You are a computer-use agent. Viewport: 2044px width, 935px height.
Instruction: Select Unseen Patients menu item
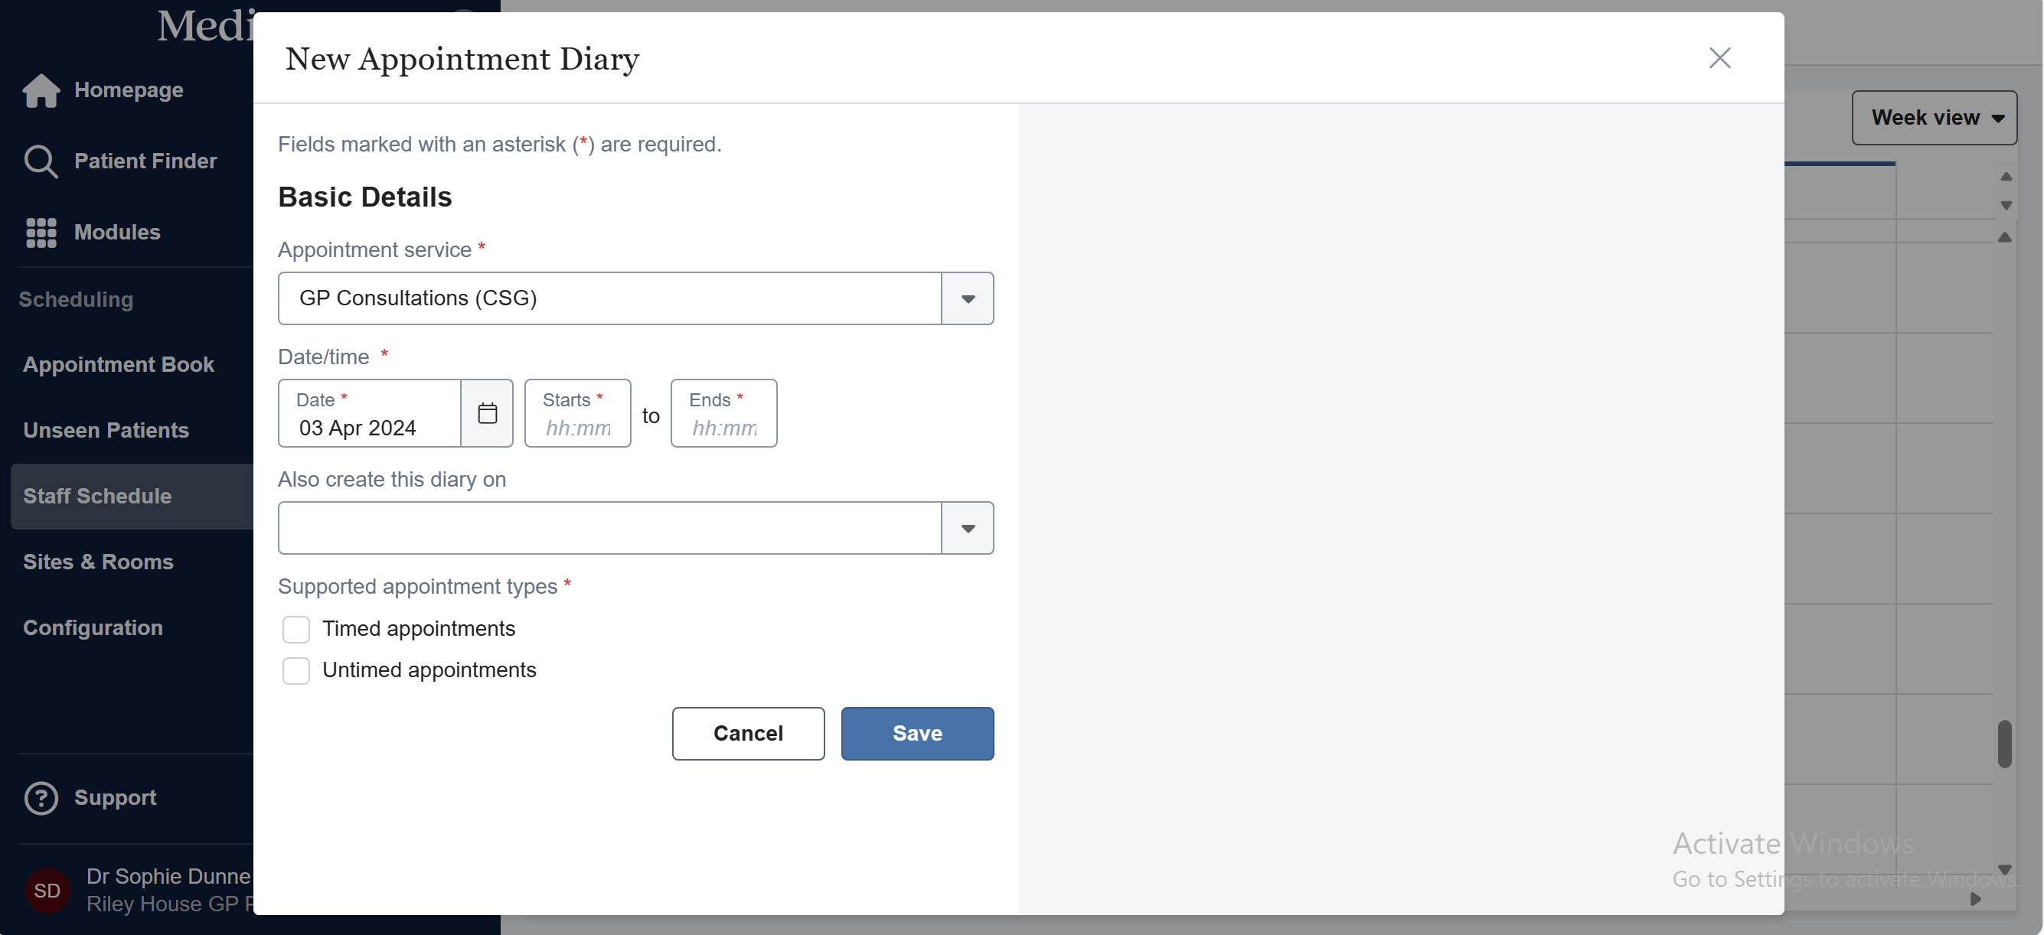point(106,430)
